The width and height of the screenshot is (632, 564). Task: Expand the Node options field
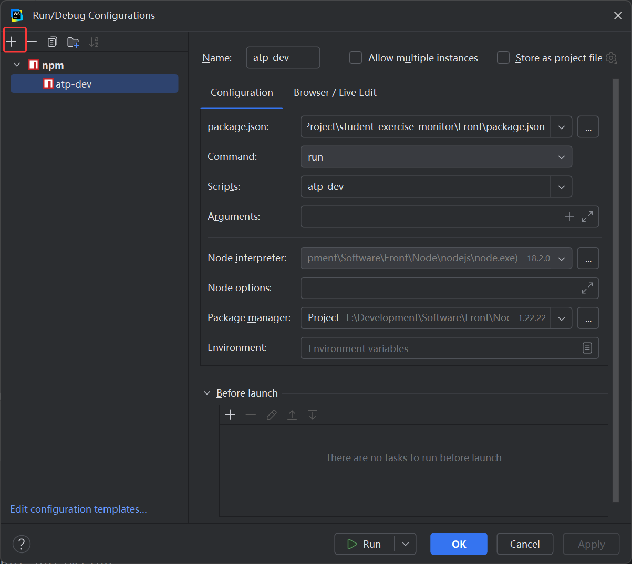click(587, 288)
